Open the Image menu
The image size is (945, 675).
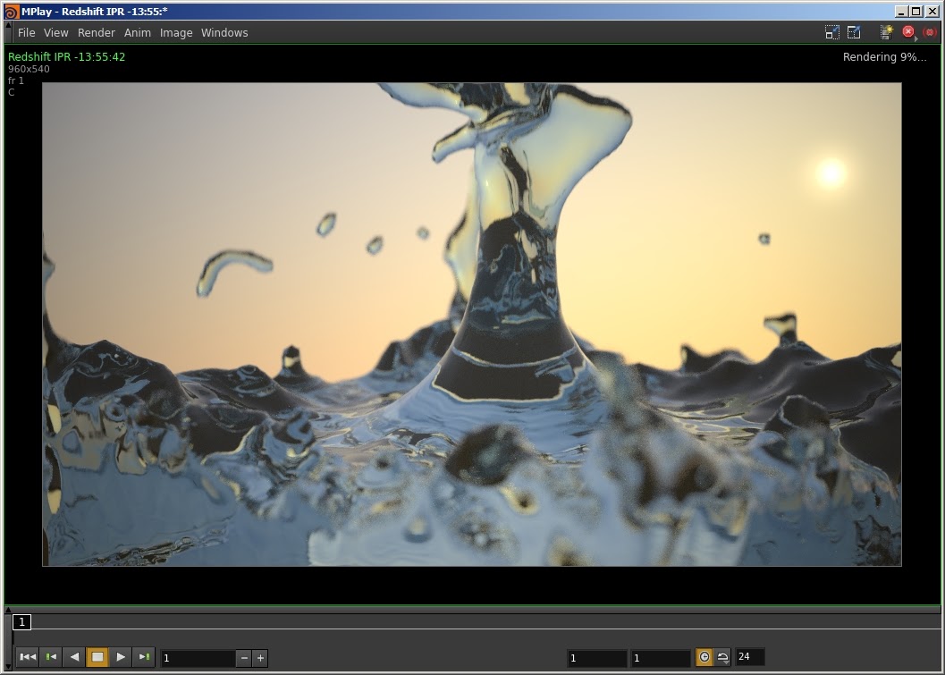pyautogui.click(x=176, y=32)
